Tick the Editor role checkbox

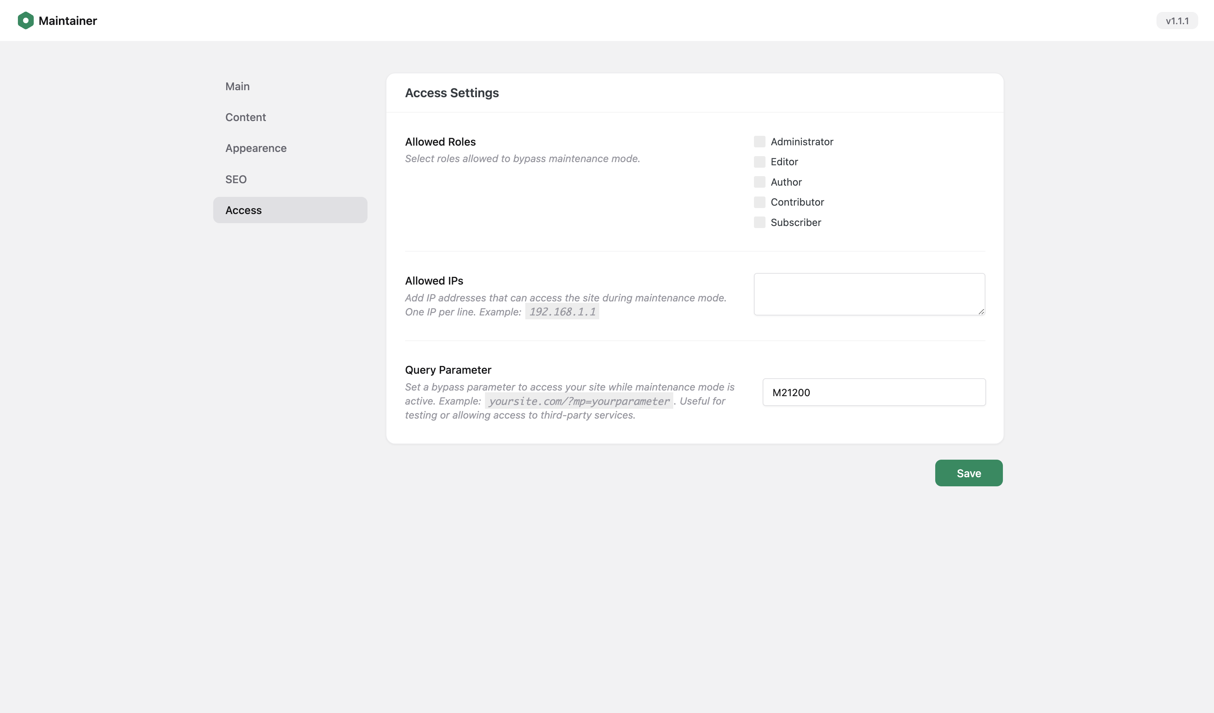click(759, 161)
